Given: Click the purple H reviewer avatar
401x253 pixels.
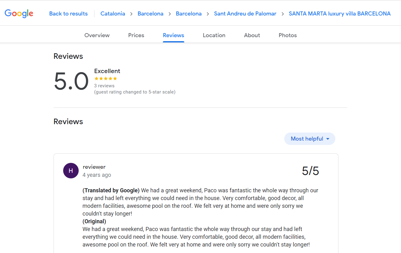Looking at the screenshot, I should pyautogui.click(x=71, y=171).
